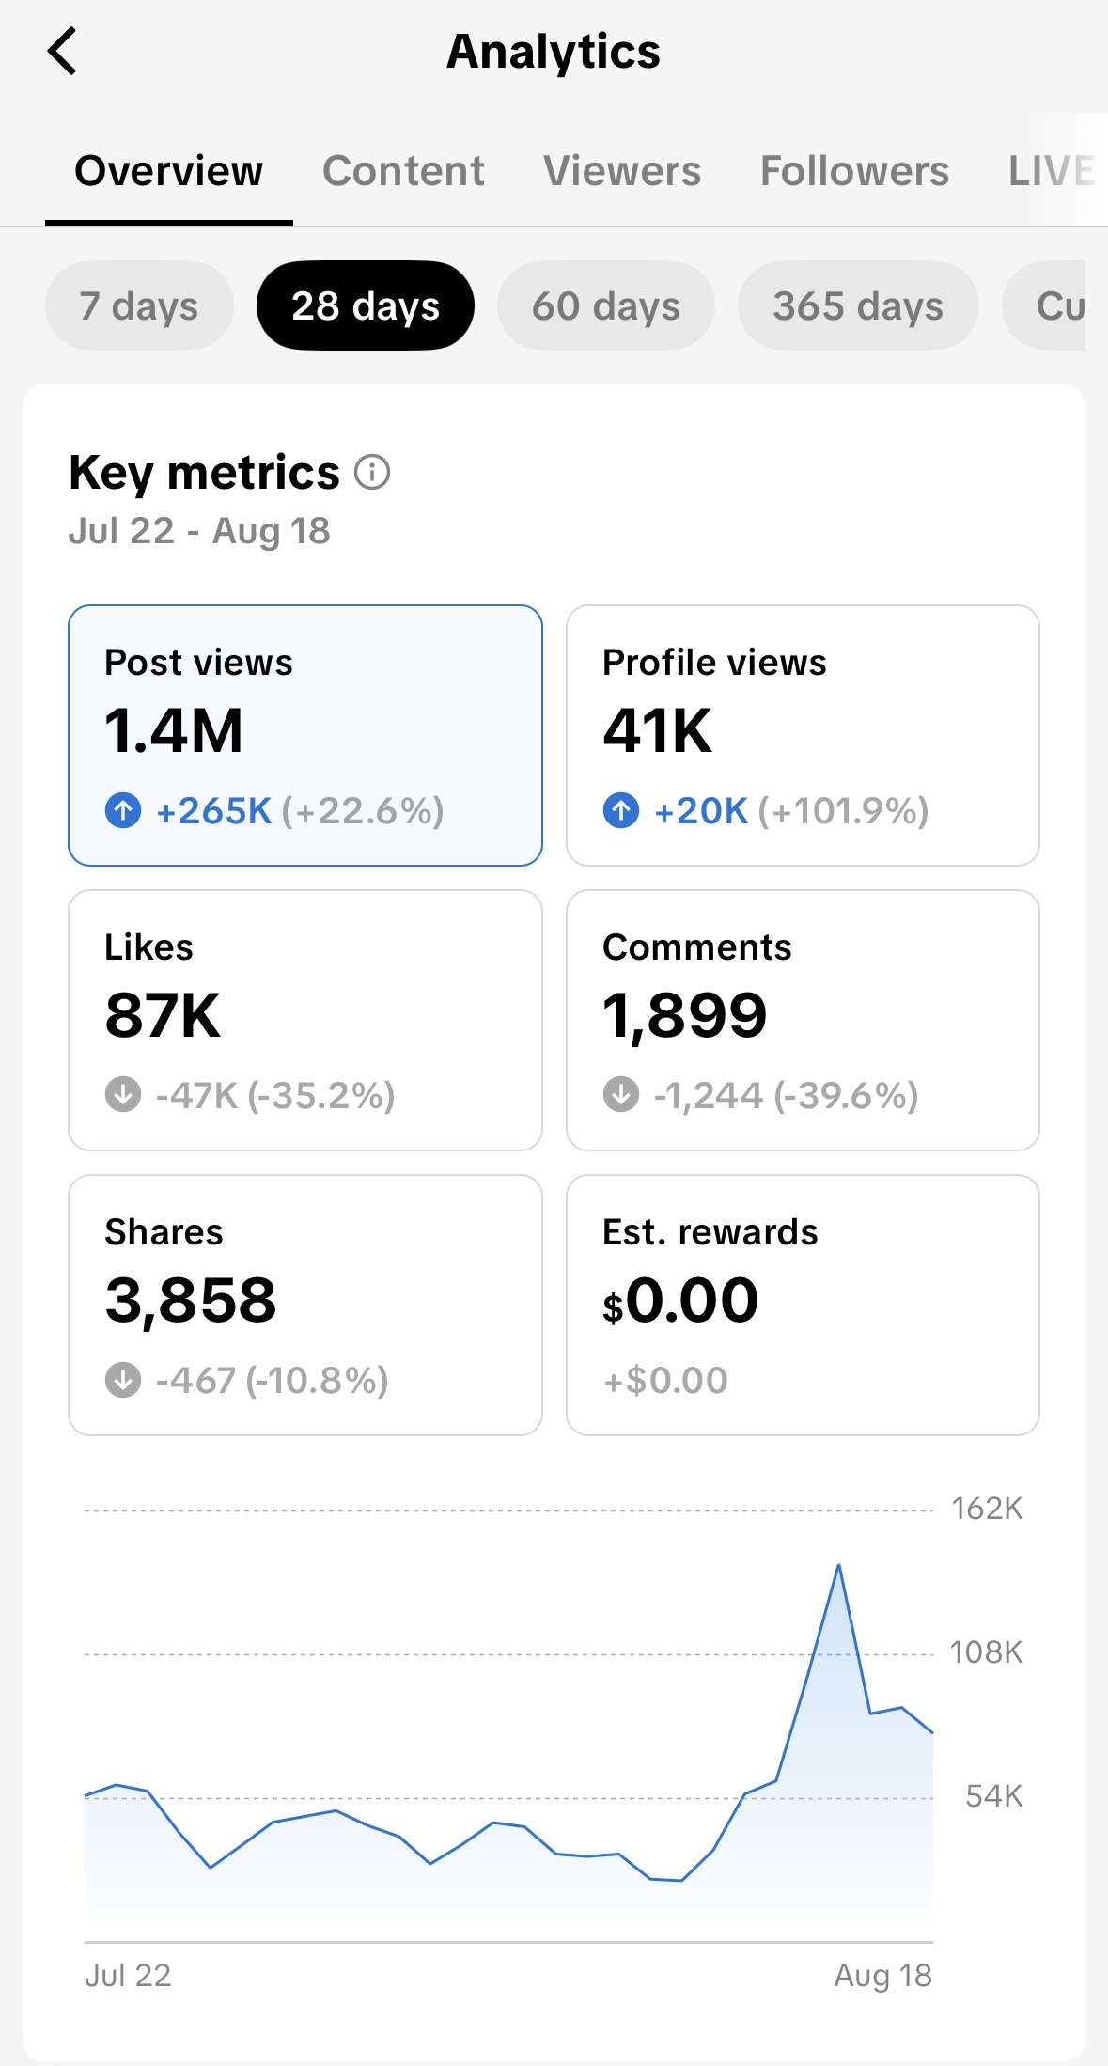
Task: Choose the 60 days range
Action: (606, 305)
